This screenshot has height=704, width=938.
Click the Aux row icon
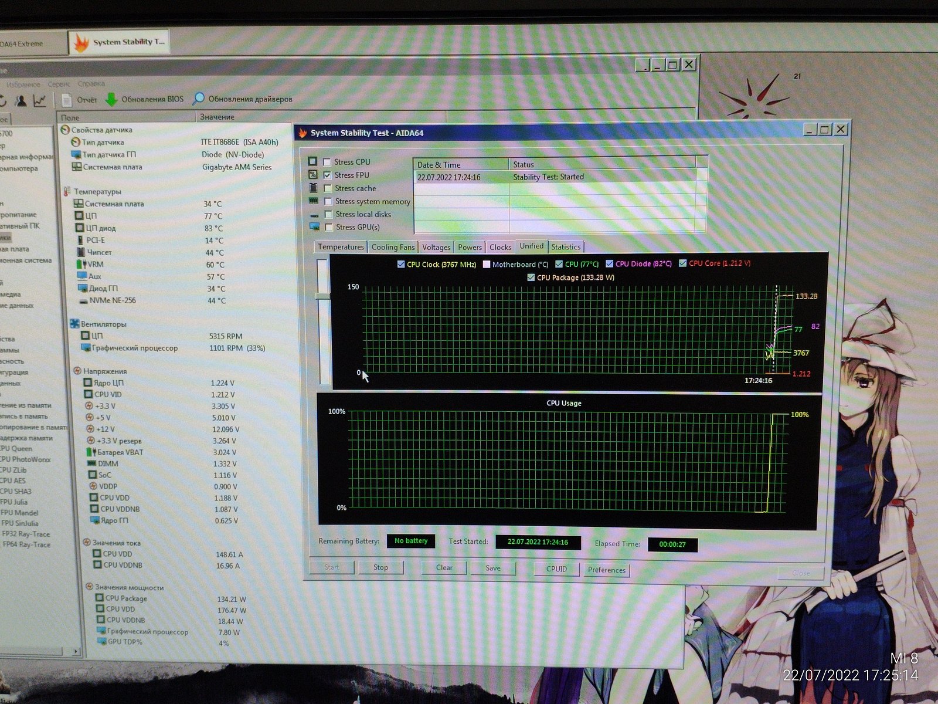[82, 276]
